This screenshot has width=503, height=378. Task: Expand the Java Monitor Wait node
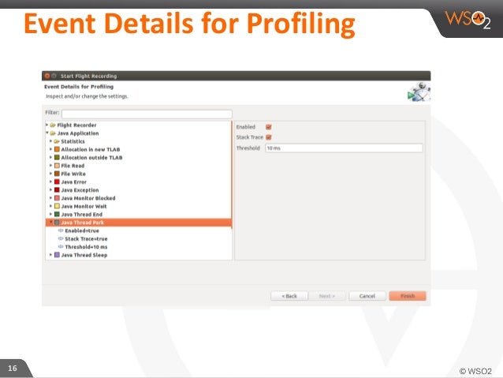pyautogui.click(x=50, y=206)
